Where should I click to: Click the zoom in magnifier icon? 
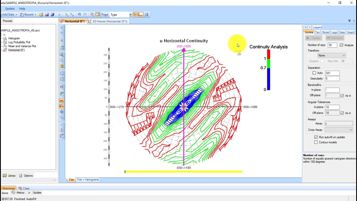[62, 55]
